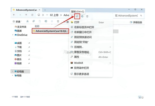This screenshot has height=106, width=155.
Task: Choose 在终端中打开
Action: (91, 68)
